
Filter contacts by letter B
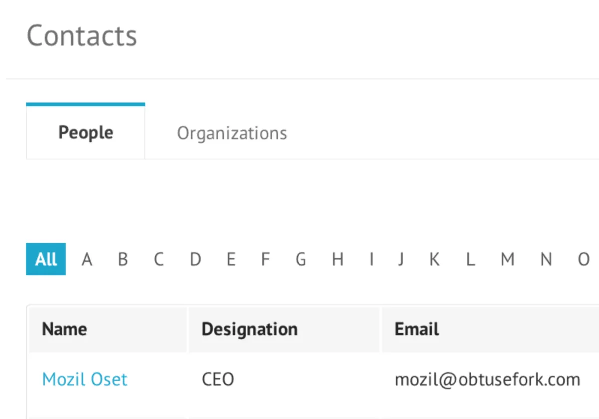[123, 259]
